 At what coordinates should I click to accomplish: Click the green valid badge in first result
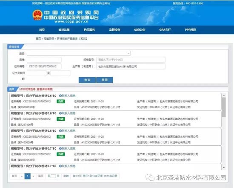tap(61, 101)
